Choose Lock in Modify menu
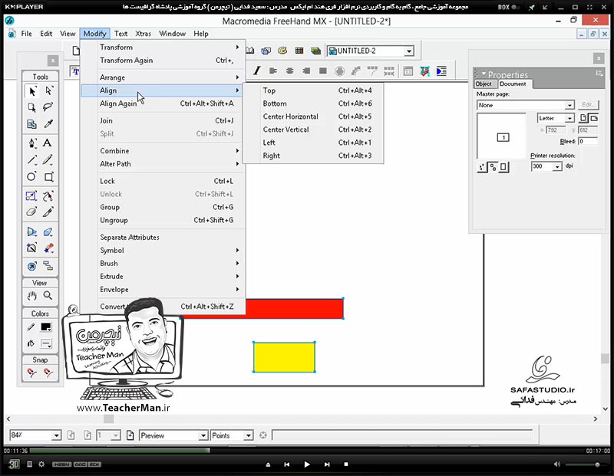 pos(163,181)
